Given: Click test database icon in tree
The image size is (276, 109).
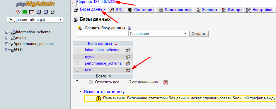Looking at the screenshot, I should click(13, 50).
